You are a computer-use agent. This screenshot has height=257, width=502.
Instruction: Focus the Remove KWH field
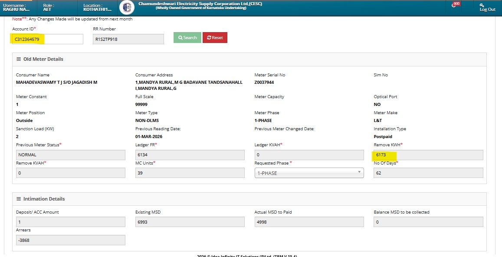[x=428, y=155]
